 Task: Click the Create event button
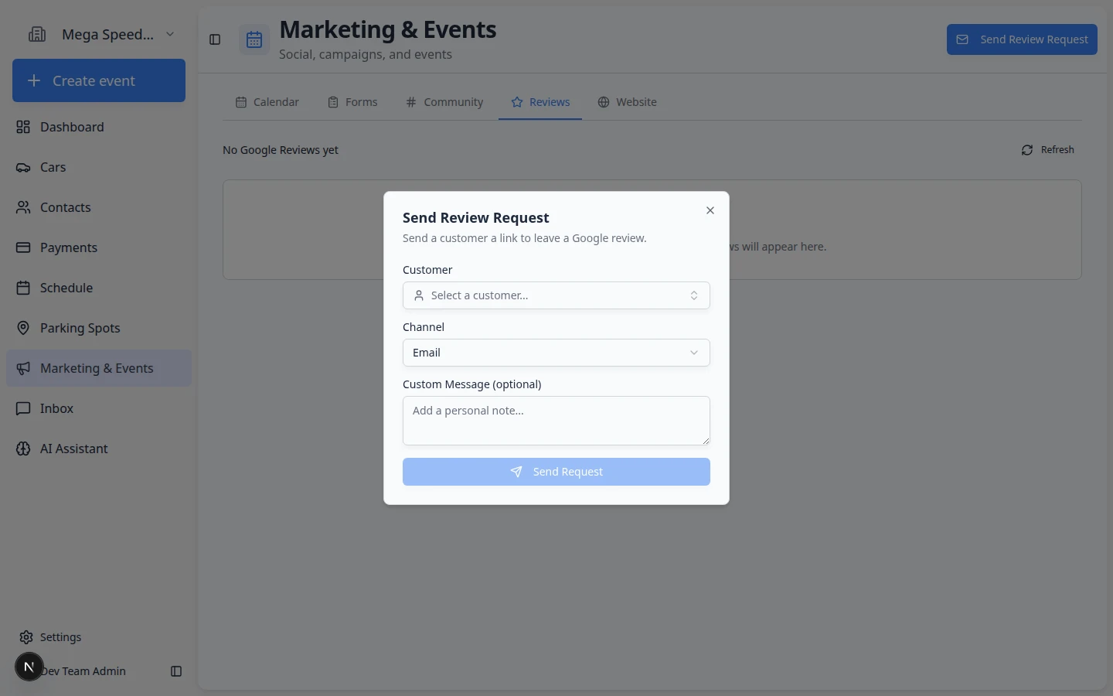coord(99,80)
